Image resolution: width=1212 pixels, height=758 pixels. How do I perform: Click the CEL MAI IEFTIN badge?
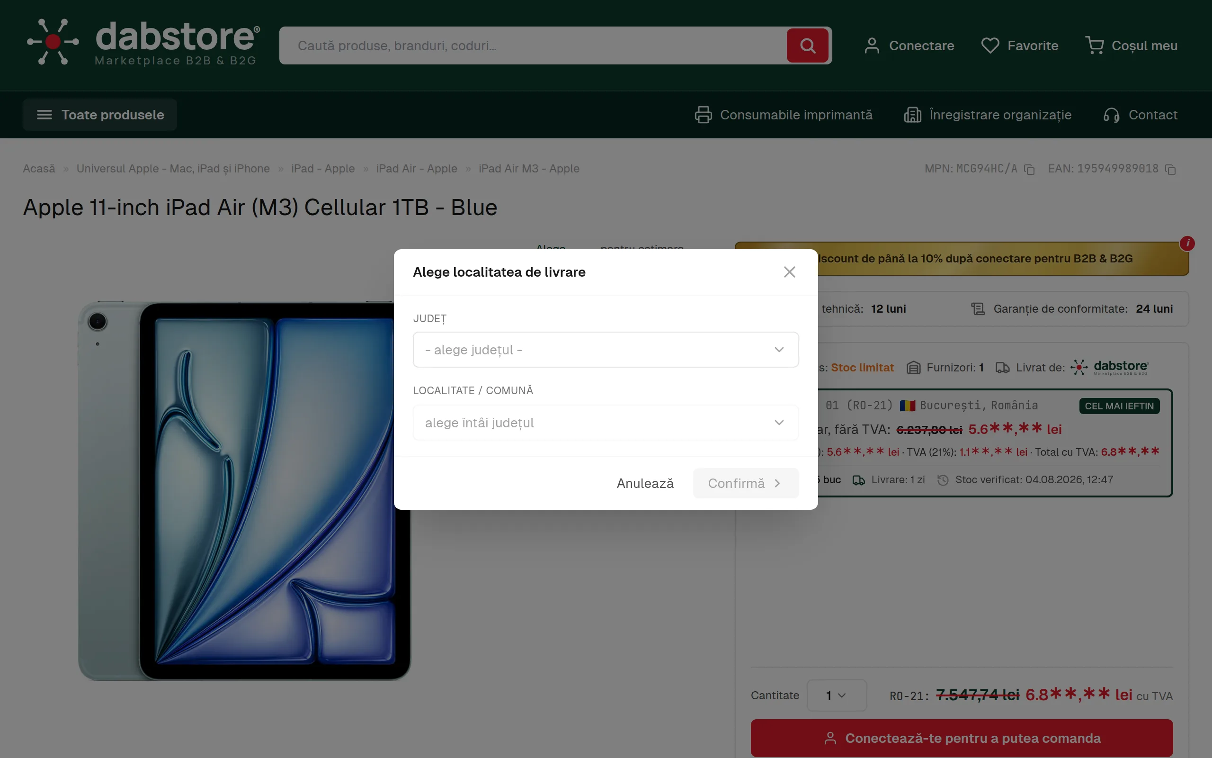click(x=1119, y=406)
